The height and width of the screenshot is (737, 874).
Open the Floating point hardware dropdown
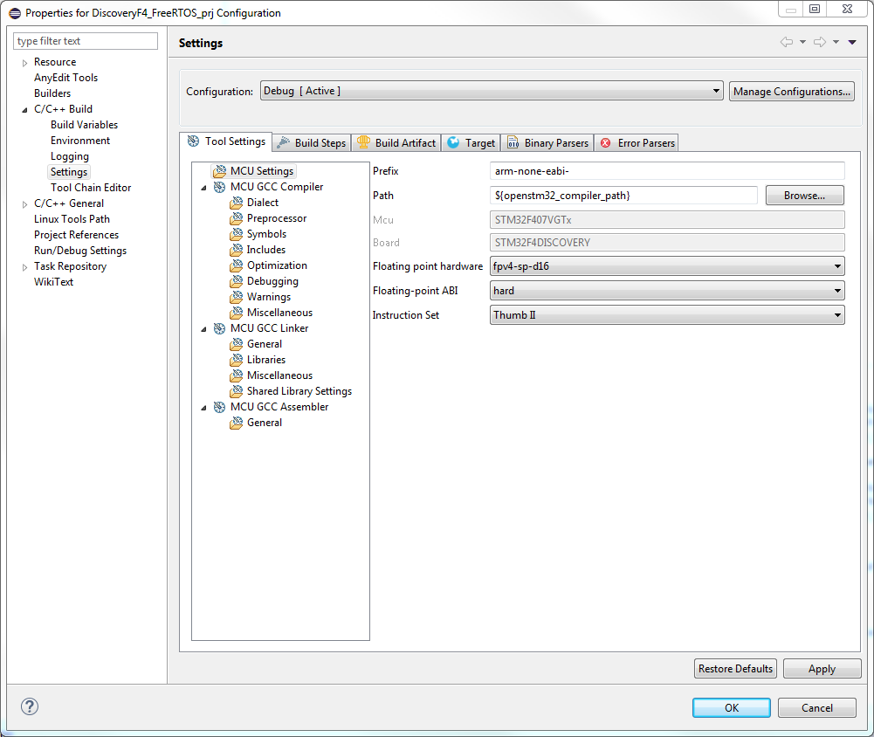click(667, 266)
